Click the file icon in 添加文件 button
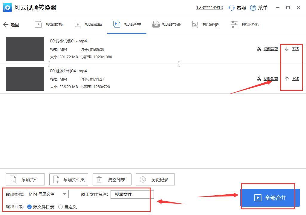This screenshot has height=215, width=306. click(13, 179)
